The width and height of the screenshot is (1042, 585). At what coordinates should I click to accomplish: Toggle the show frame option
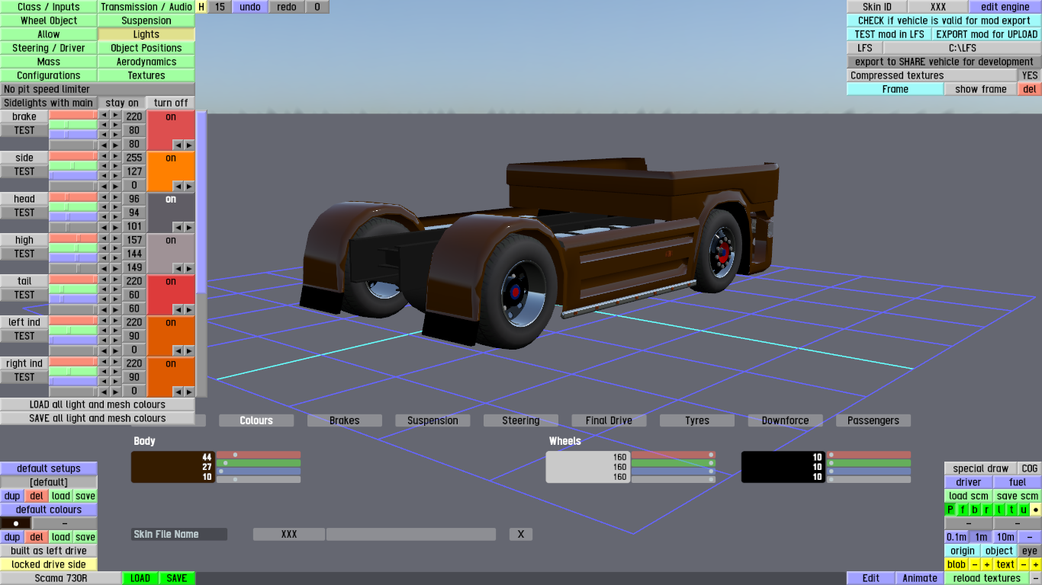tap(981, 89)
